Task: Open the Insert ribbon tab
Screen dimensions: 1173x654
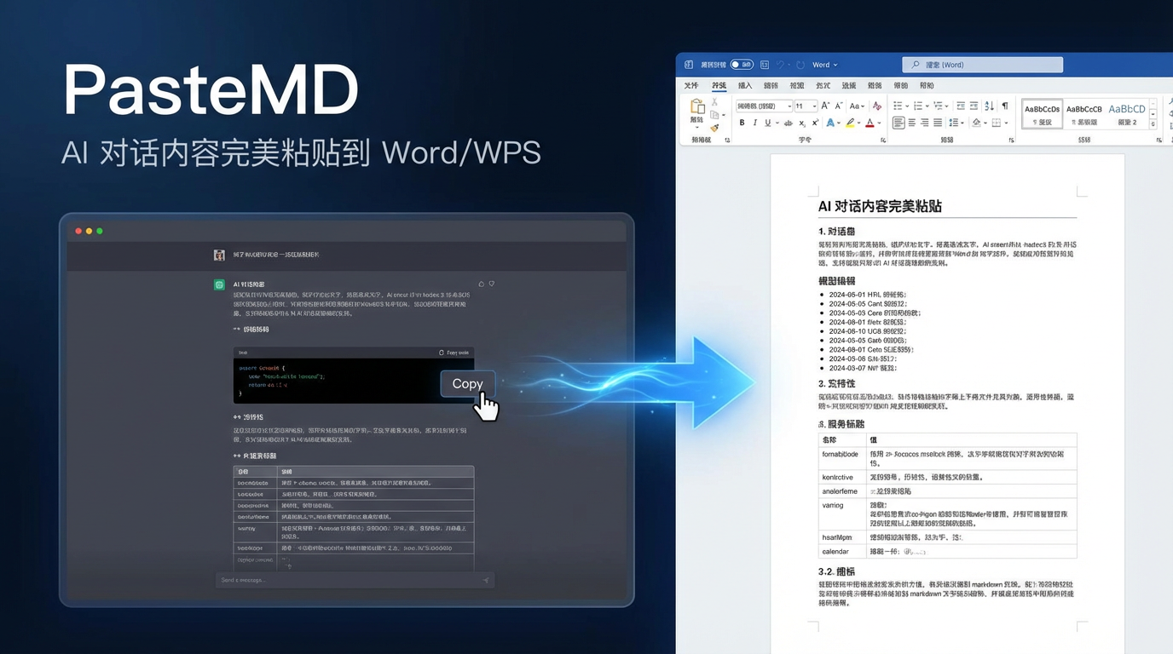Action: (x=745, y=86)
